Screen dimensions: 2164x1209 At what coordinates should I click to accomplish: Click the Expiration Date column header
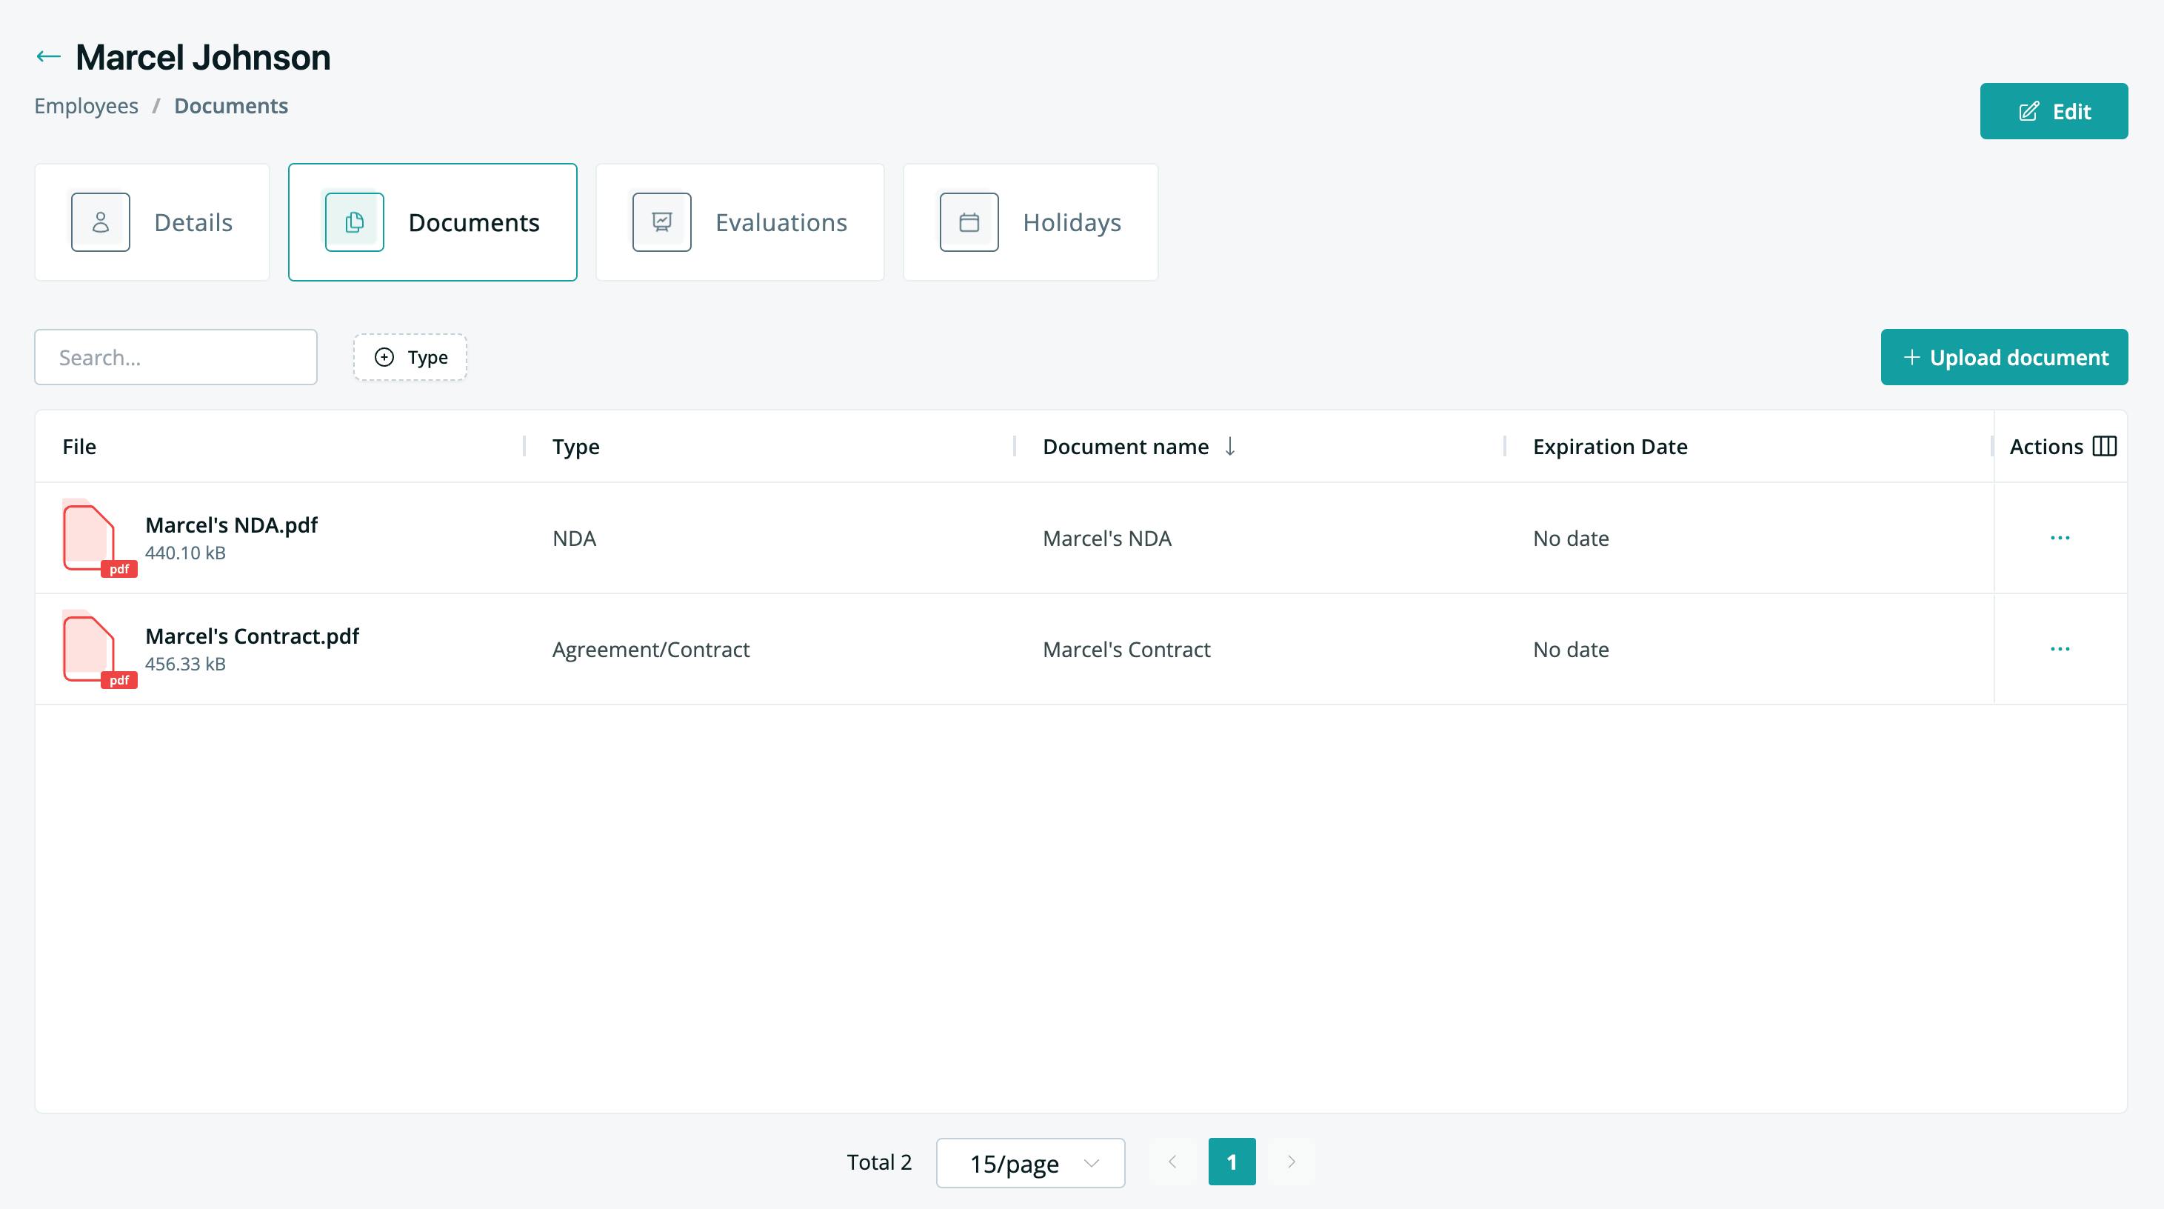tap(1609, 446)
